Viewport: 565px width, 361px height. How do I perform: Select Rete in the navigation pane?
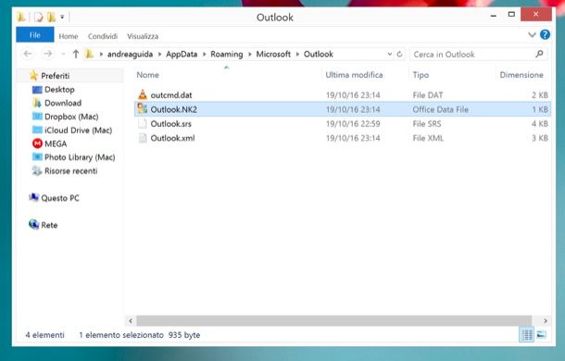click(49, 225)
